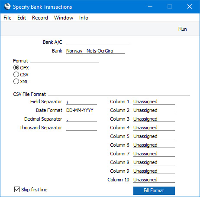Open the Record menu
Screen dimensions: 200x197
click(40, 18)
